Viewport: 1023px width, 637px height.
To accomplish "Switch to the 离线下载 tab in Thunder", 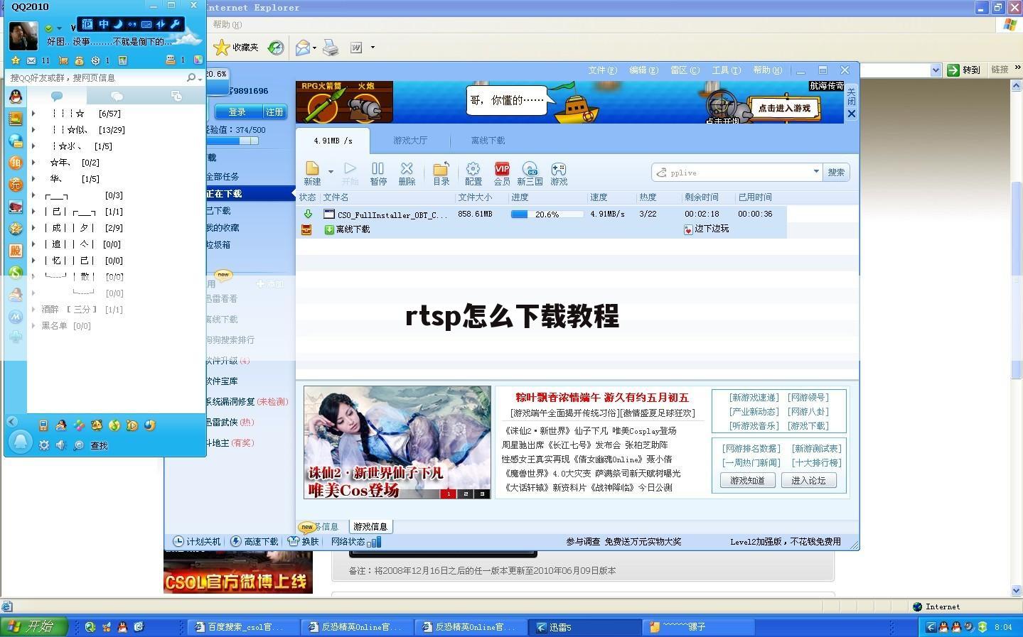I will (x=488, y=141).
